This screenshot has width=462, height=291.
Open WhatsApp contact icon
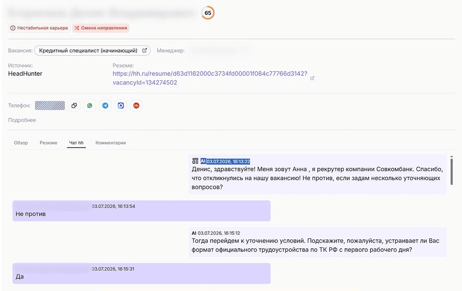pos(89,105)
